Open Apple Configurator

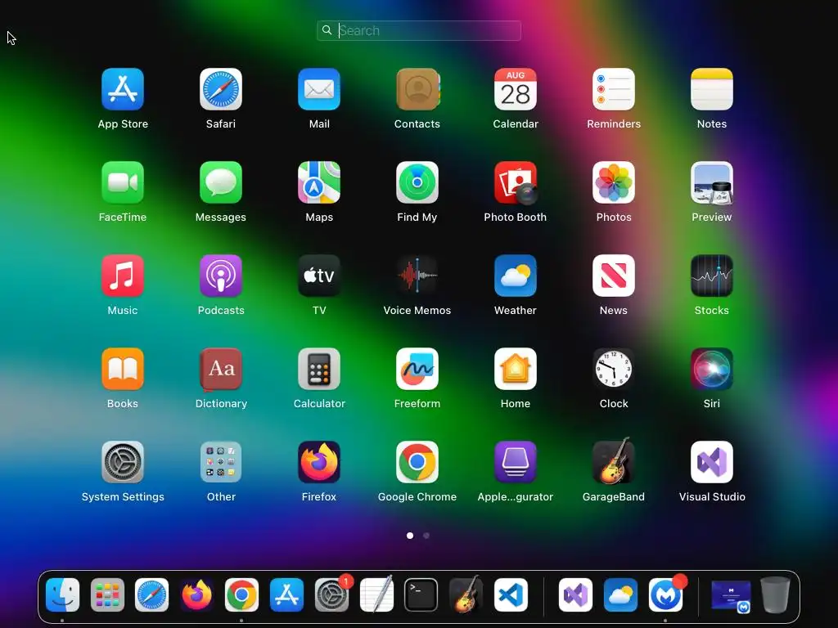[516, 462]
